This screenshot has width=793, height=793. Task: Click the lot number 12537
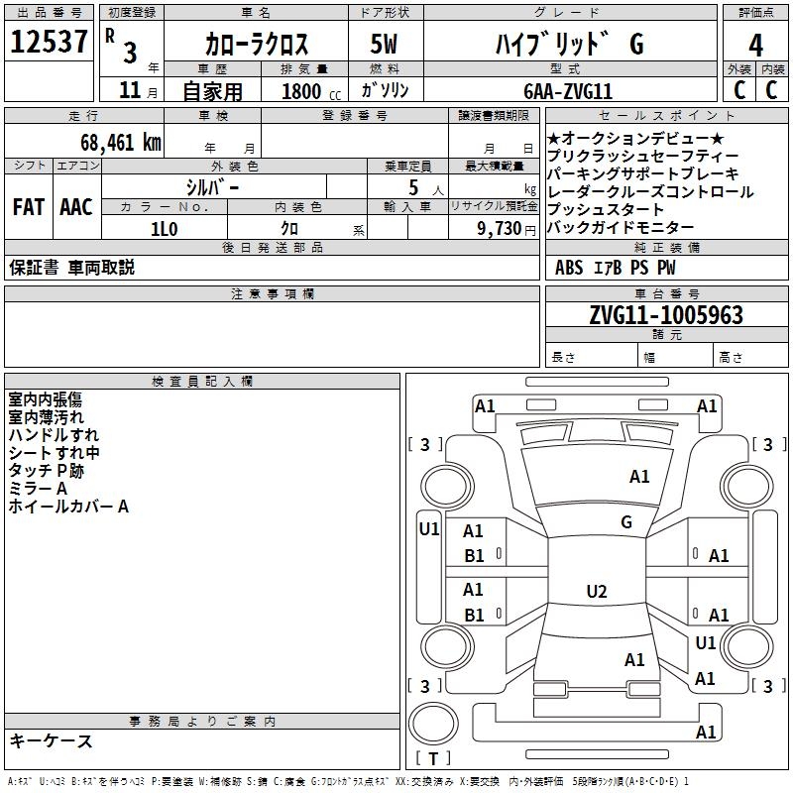49,42
